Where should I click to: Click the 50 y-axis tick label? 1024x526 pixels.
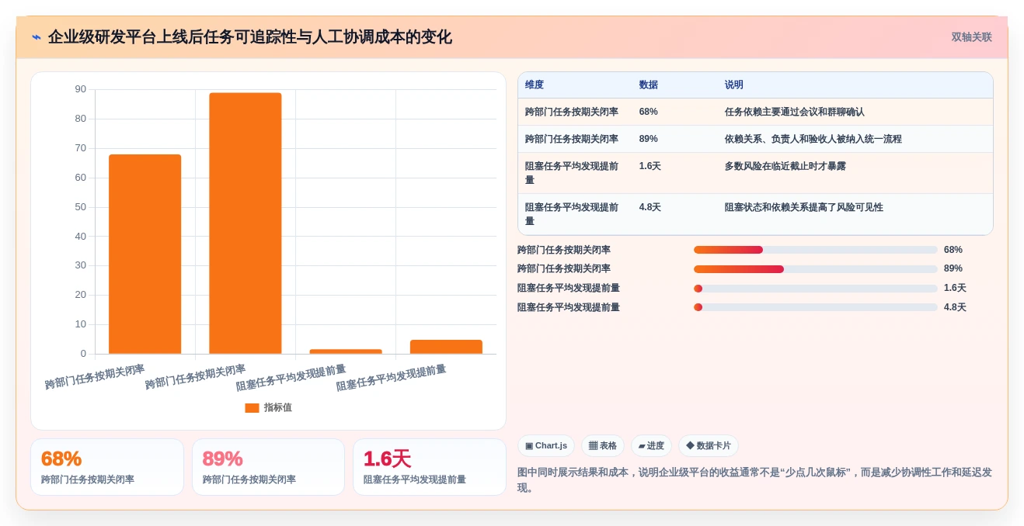[81, 207]
